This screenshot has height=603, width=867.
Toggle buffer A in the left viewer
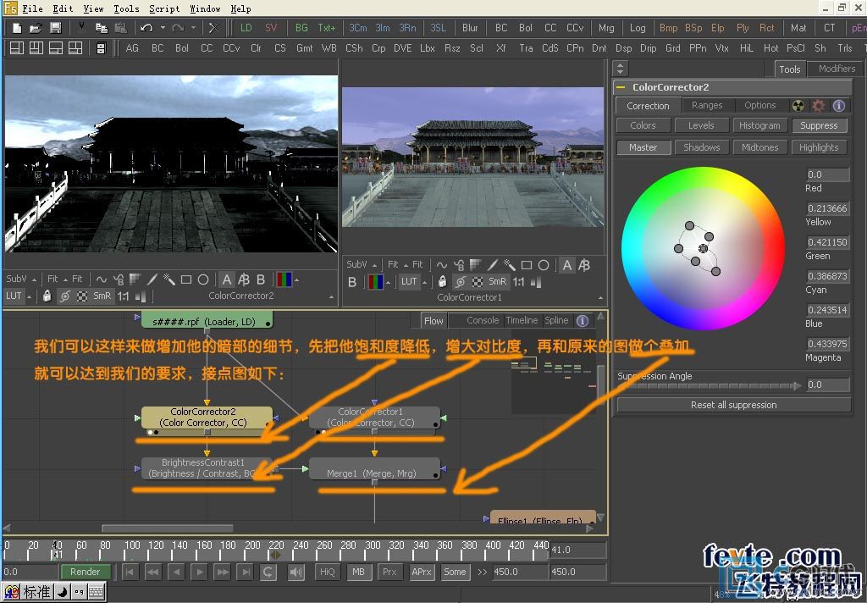point(227,279)
